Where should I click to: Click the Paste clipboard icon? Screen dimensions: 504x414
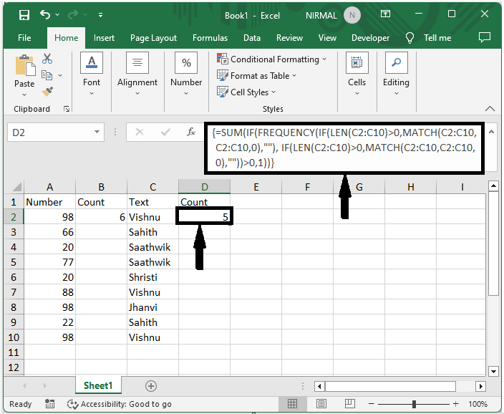click(x=25, y=66)
